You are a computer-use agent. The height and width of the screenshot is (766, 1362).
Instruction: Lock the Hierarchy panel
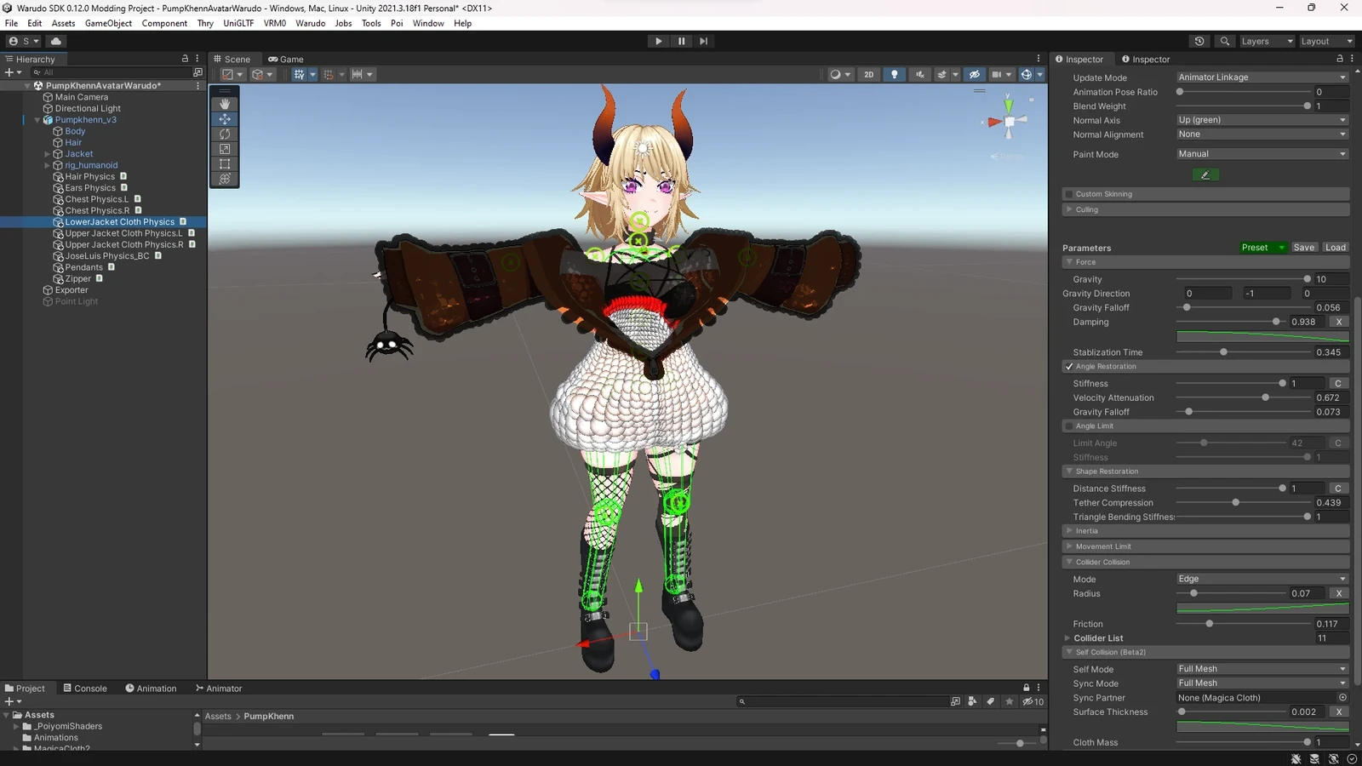[x=185, y=59]
